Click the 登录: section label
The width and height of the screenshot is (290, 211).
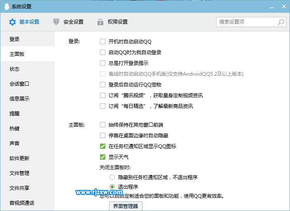(x=74, y=41)
